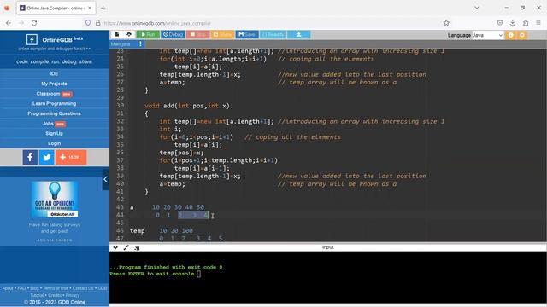The image size is (547, 307).
Task: Click the Tutorial footer link
Action: [x=37, y=295]
